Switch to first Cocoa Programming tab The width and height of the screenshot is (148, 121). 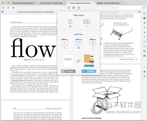click(x=23, y=3)
